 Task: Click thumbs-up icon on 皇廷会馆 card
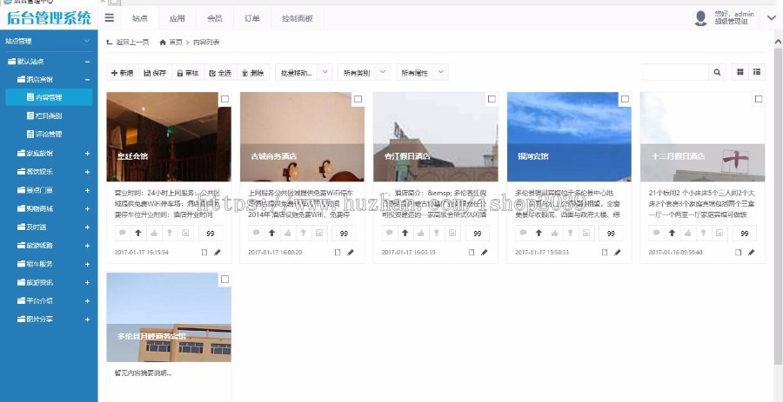click(154, 233)
